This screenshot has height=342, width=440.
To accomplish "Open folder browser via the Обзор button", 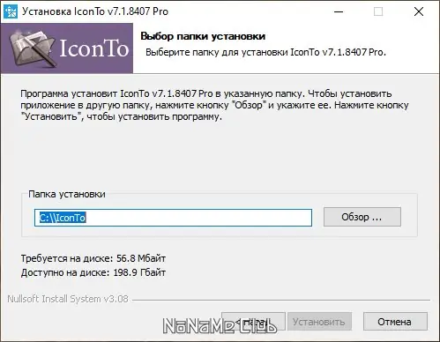I will (x=362, y=217).
